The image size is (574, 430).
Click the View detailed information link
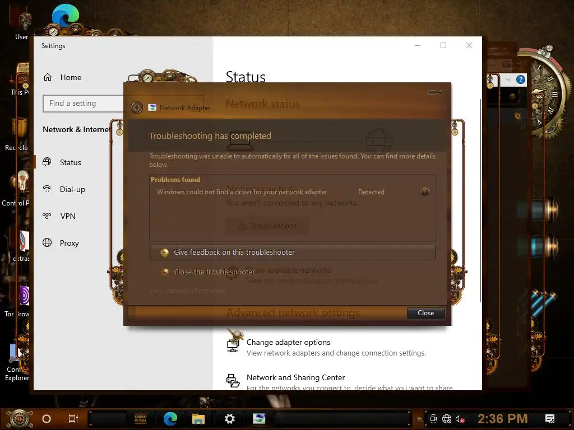(x=187, y=291)
